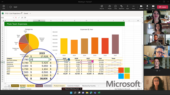Toggle the Camera on or off
Screen dimensions: 170x95
coord(141,7)
